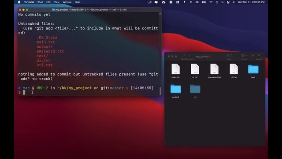Click the [14:05:55] timestamp in prompt
This screenshot has width=282, height=159.
coord(142,88)
